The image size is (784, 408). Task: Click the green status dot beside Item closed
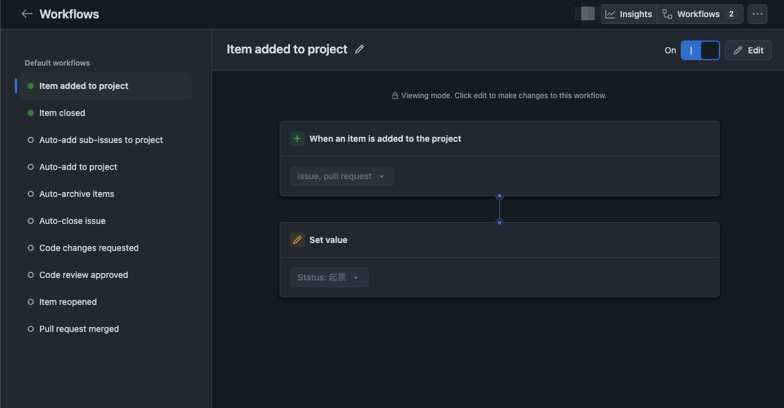(x=31, y=113)
